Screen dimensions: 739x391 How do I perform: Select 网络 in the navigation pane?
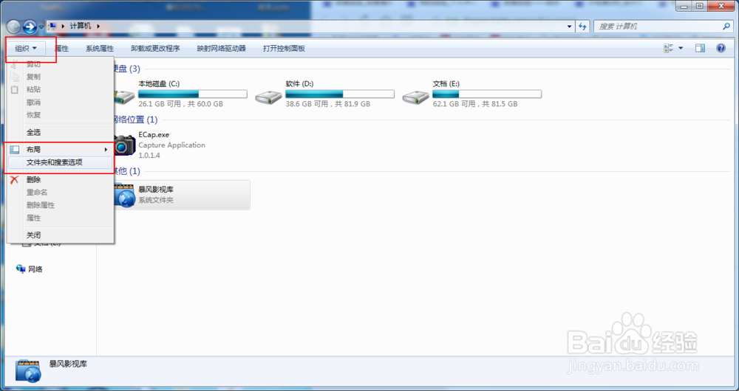35,269
